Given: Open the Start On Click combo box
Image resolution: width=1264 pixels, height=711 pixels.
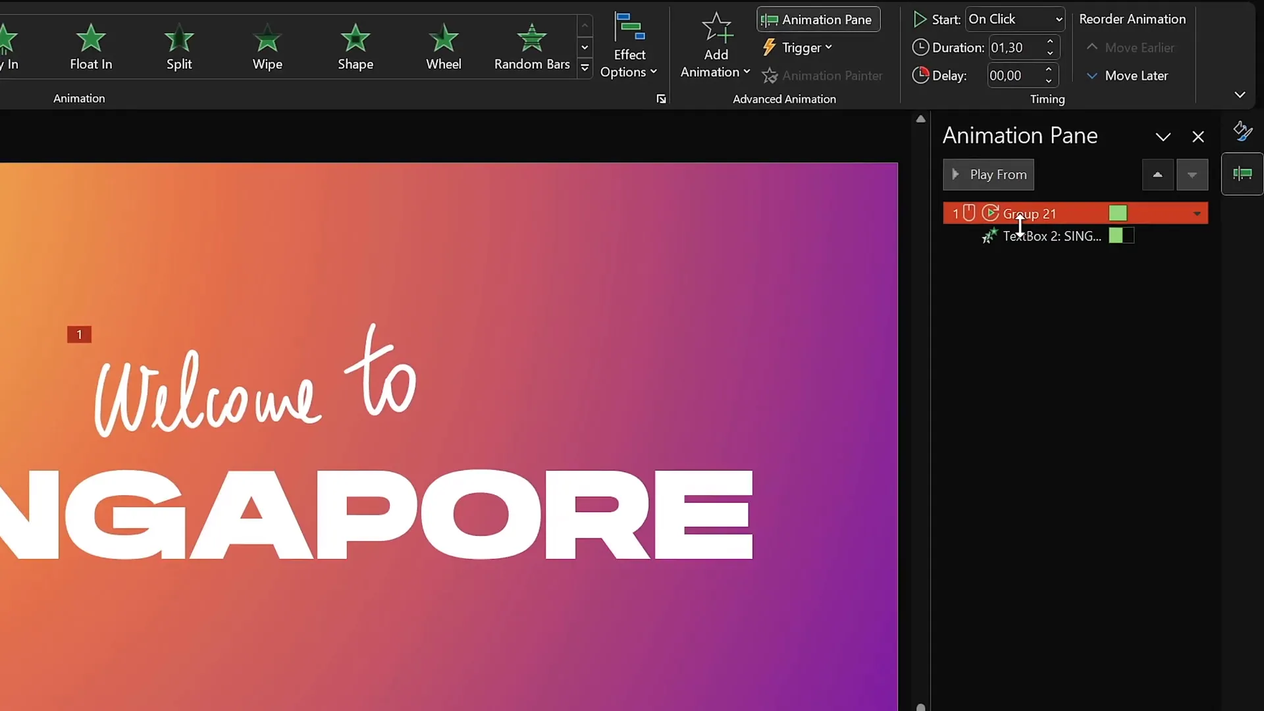Looking at the screenshot, I should point(1014,20).
